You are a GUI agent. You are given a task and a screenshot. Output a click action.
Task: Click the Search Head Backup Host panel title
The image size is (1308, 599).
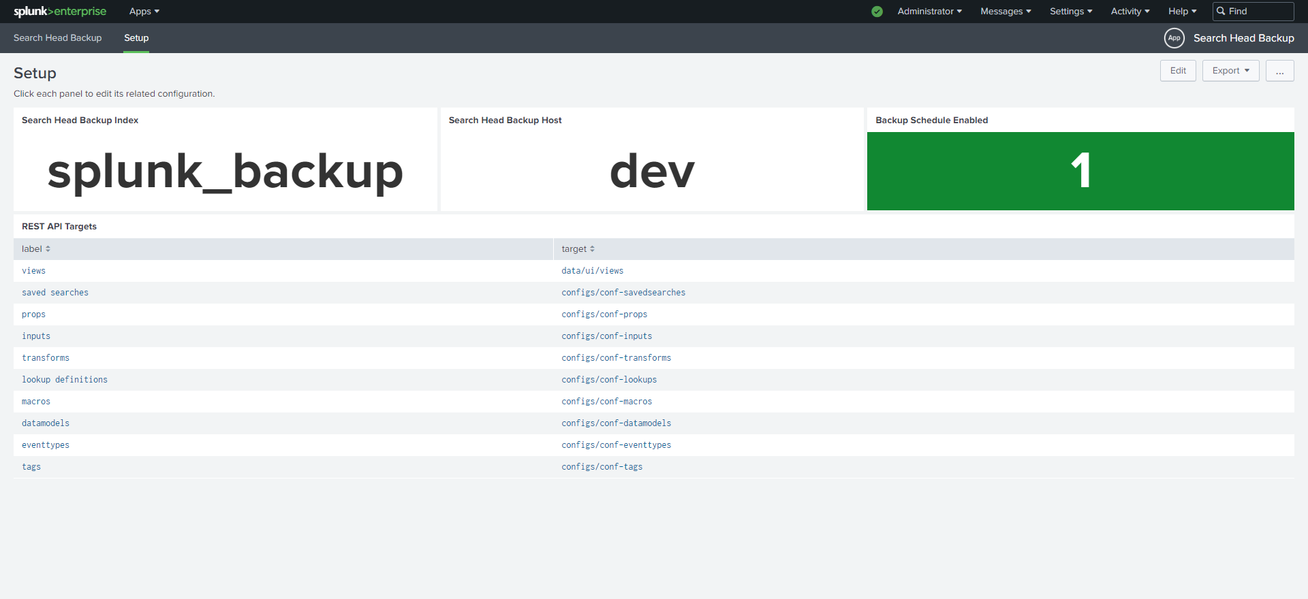(x=505, y=120)
